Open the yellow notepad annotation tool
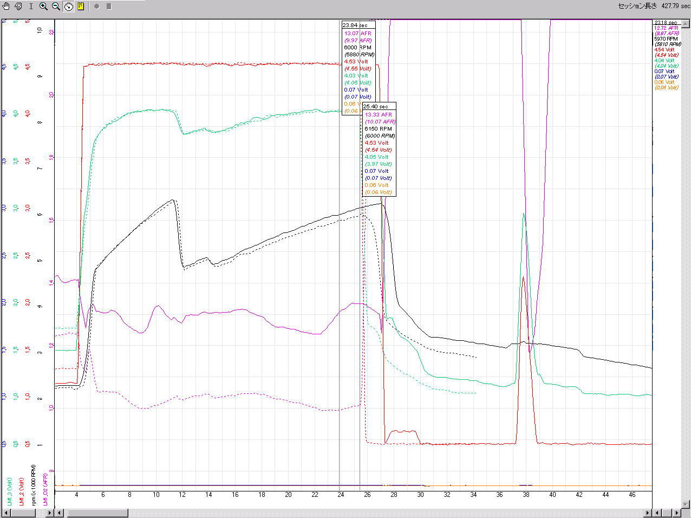691x518 pixels. (x=81, y=7)
